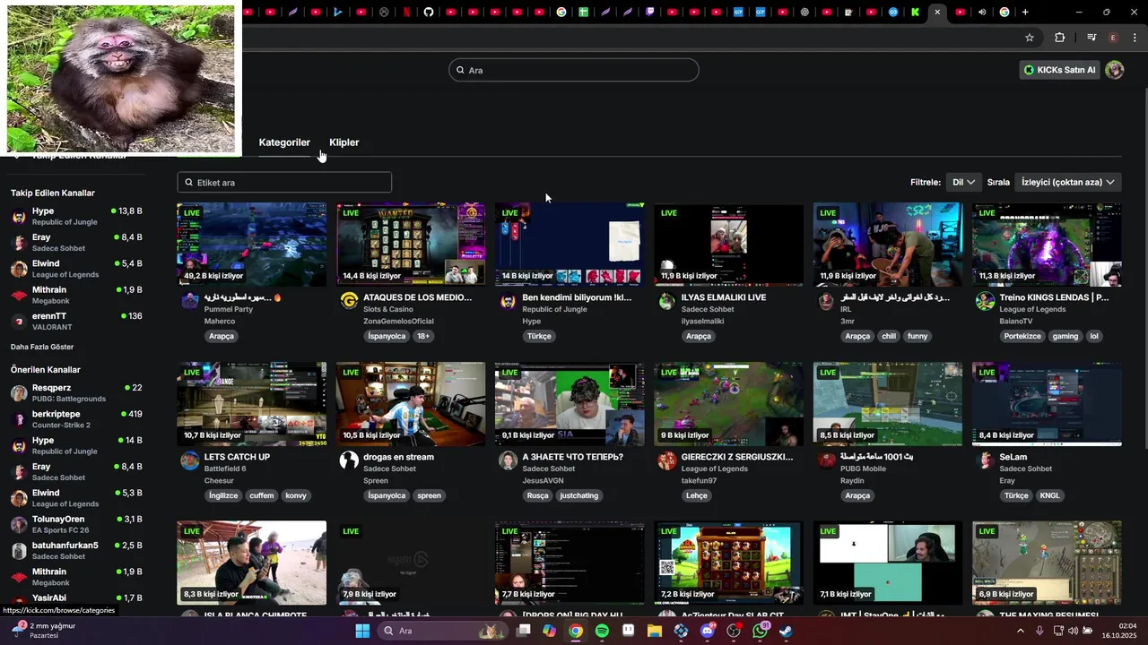Open İzleyici (çoktan aza) sort dropdown
This screenshot has width=1148, height=645.
(1068, 182)
